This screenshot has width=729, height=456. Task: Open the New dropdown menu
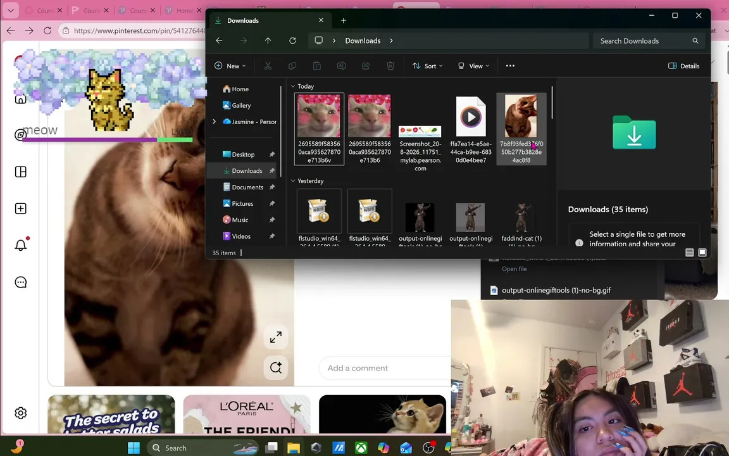(x=230, y=66)
